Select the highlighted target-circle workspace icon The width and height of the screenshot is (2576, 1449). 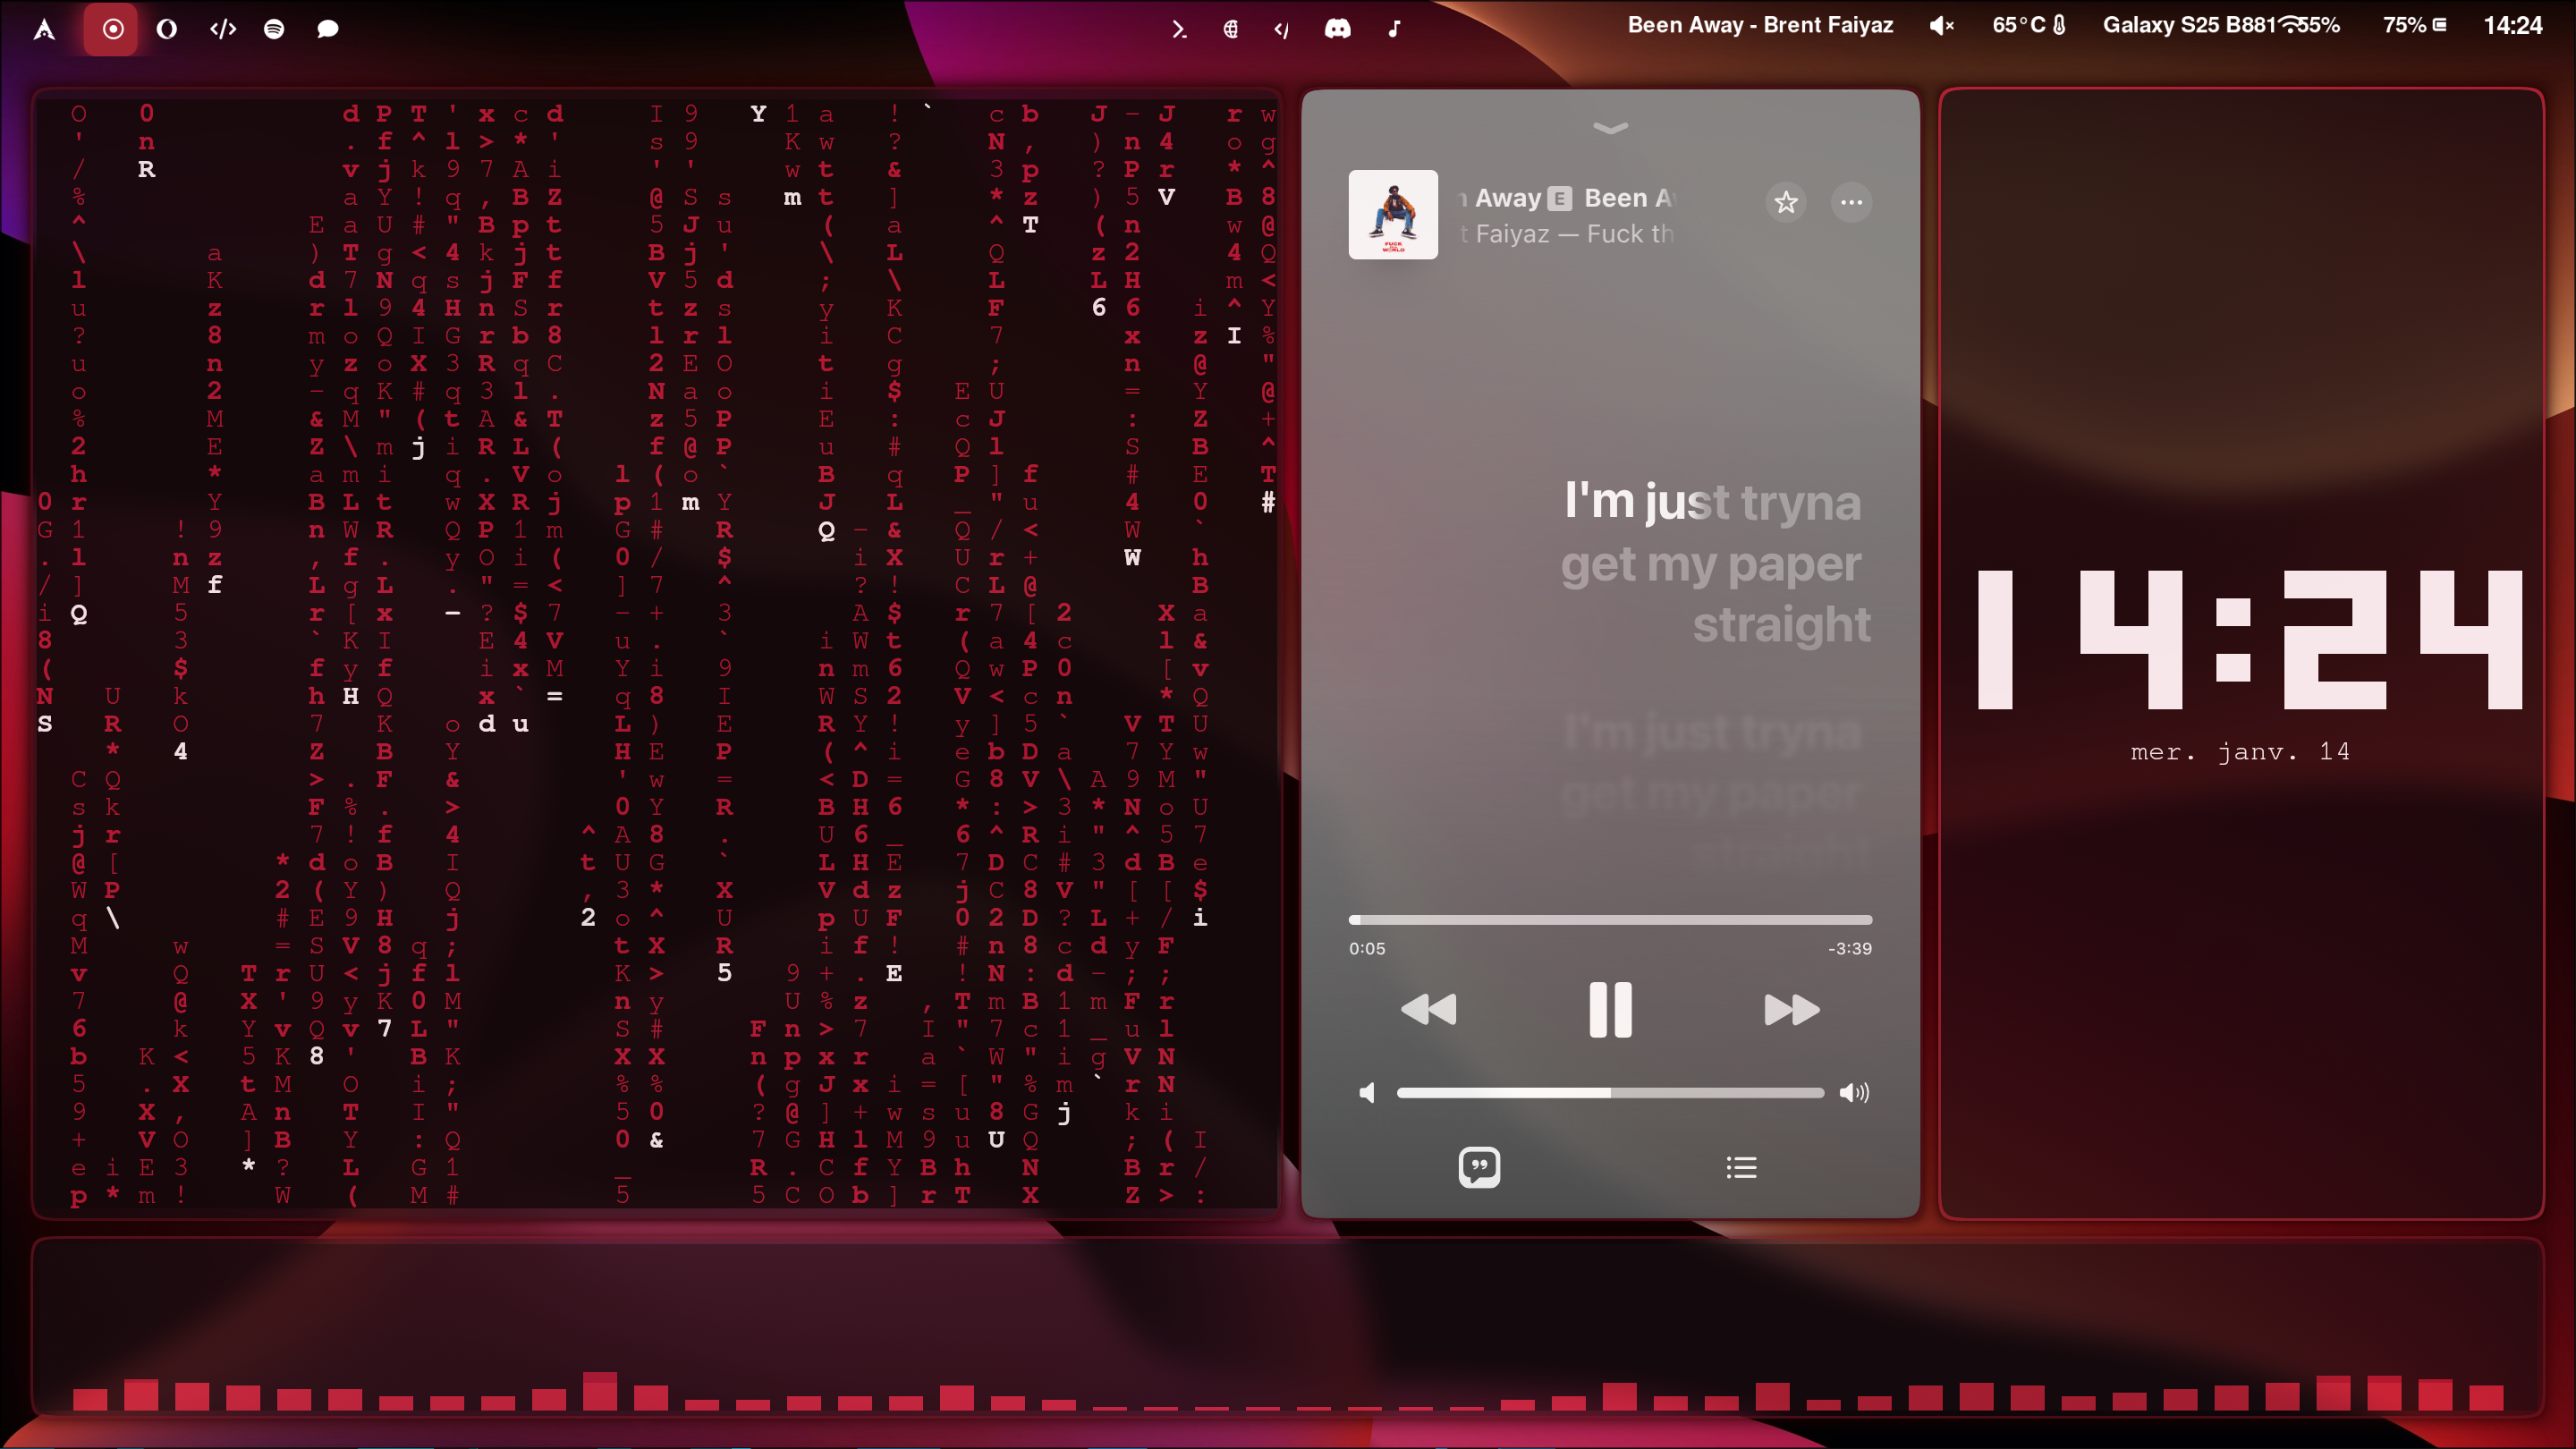(112, 29)
